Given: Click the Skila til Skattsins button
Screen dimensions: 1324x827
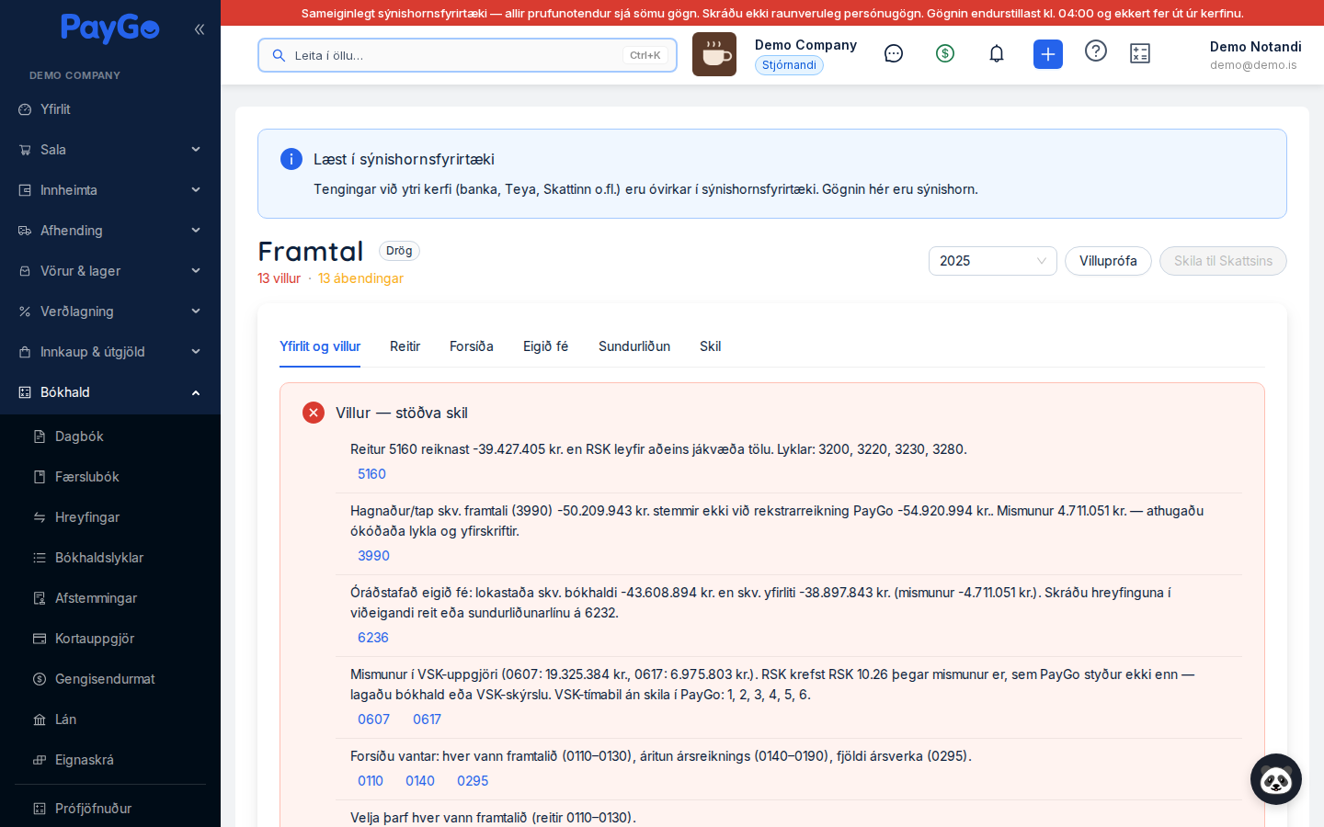Looking at the screenshot, I should (1223, 261).
